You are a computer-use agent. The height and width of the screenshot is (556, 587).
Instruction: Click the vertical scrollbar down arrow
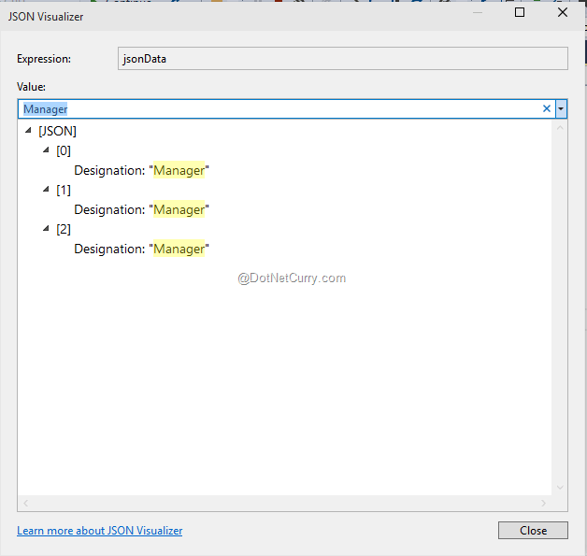click(x=560, y=487)
